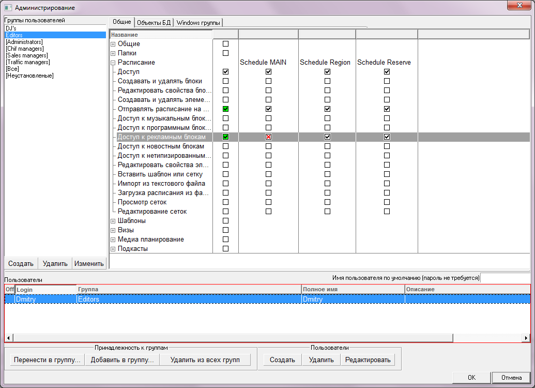
Task: Click Создать in Пользователи section
Action: click(282, 360)
